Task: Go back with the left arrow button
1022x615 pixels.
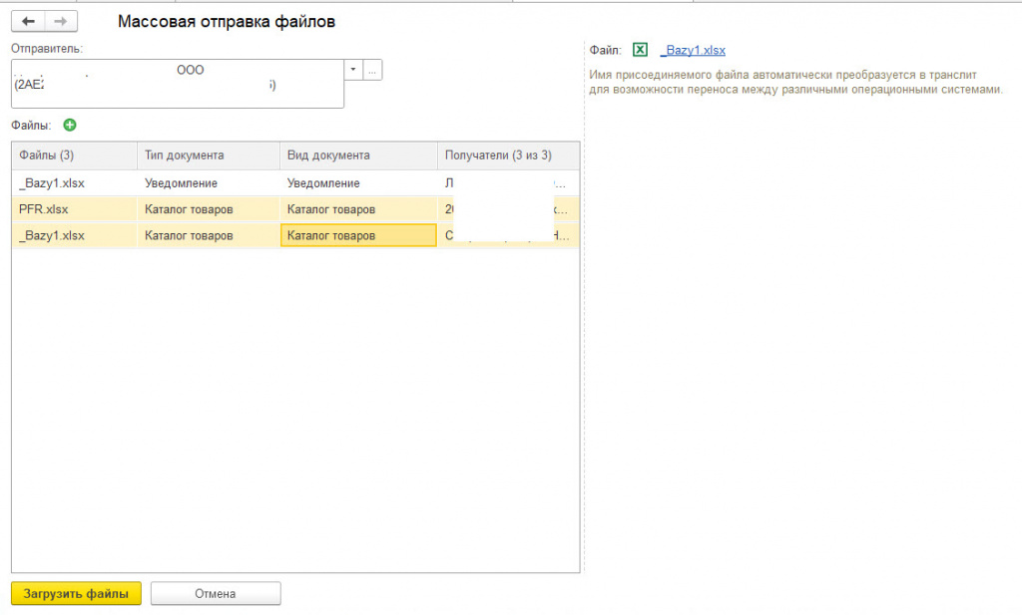Action: pos(28,22)
